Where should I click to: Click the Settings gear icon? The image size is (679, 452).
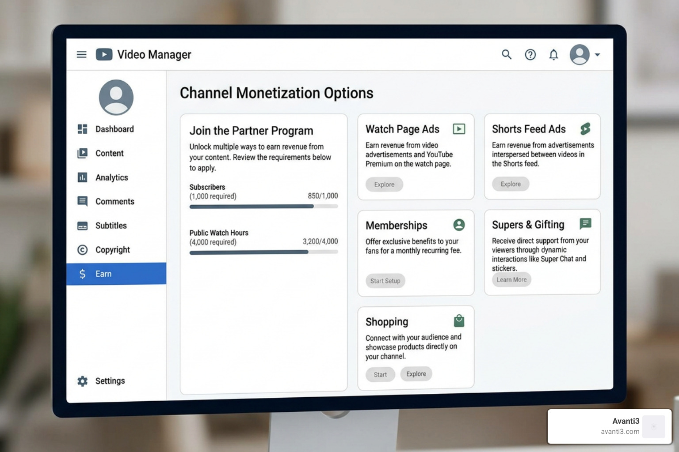[x=82, y=381]
